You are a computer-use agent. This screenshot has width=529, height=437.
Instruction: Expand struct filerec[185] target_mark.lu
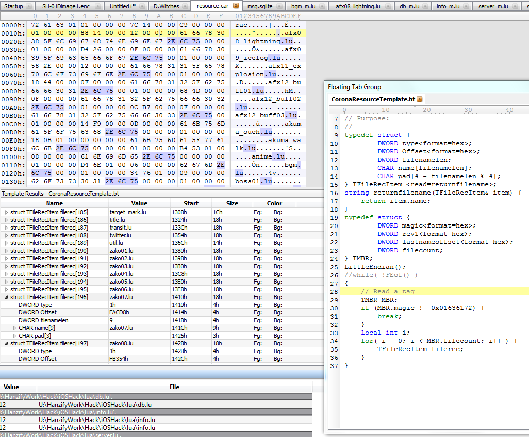6,212
